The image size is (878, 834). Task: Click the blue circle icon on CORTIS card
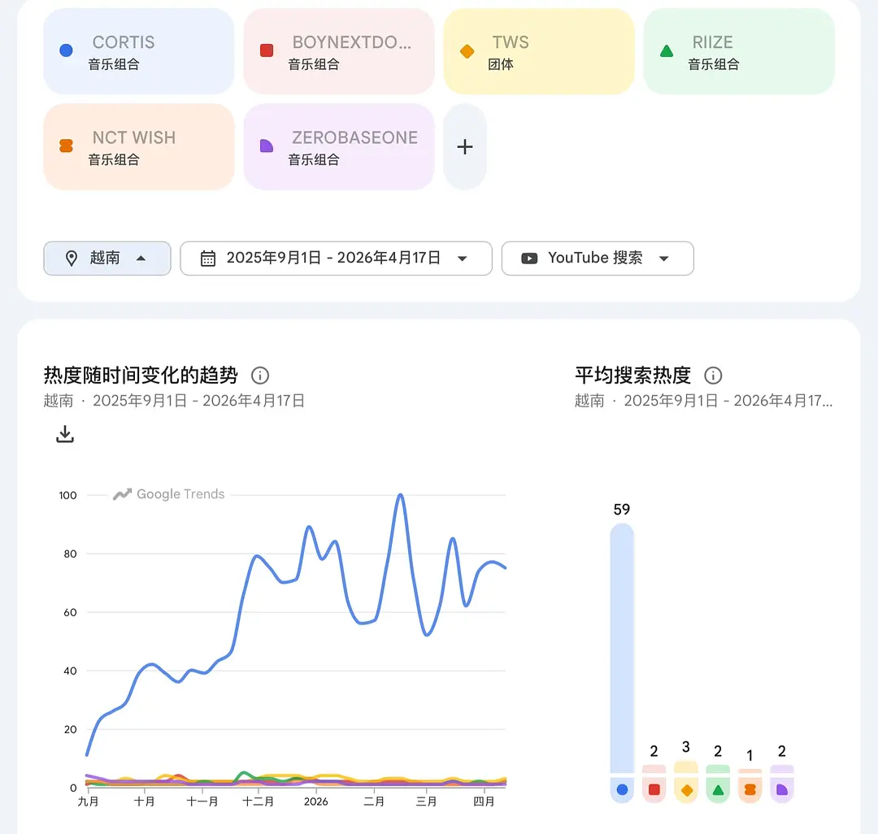point(66,51)
